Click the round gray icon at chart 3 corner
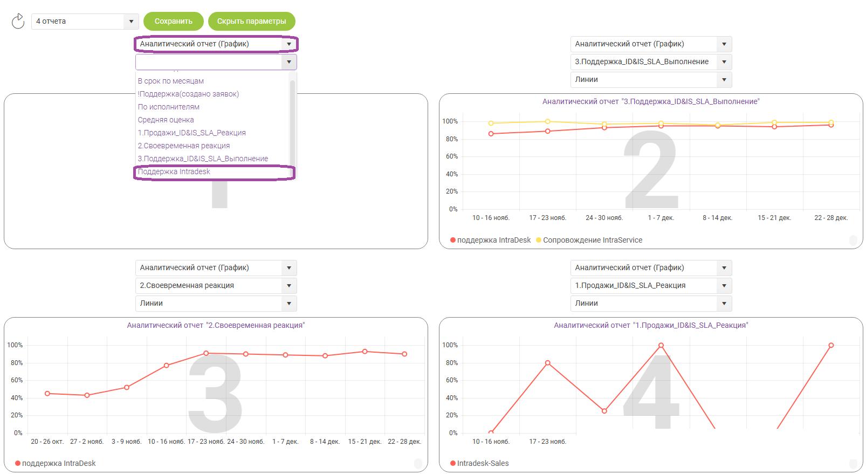Image resolution: width=866 pixels, height=474 pixels. 418,464
